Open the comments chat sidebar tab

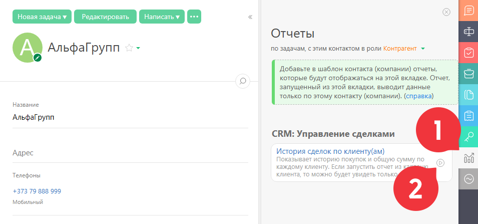click(468, 11)
